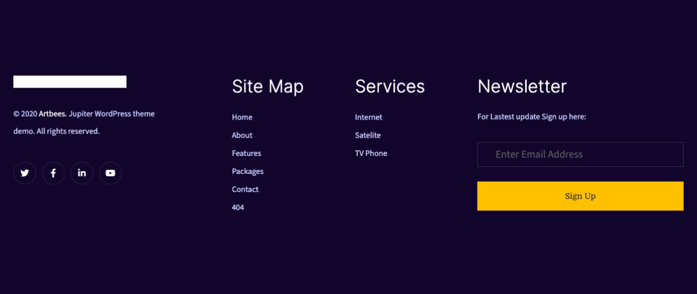
Task: Open the YouTube social icon
Action: pos(110,173)
